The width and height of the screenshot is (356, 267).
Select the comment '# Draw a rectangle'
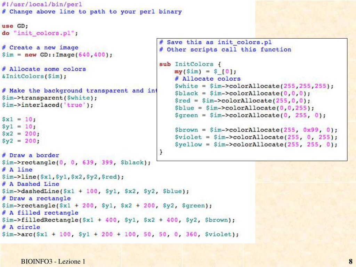36,199
